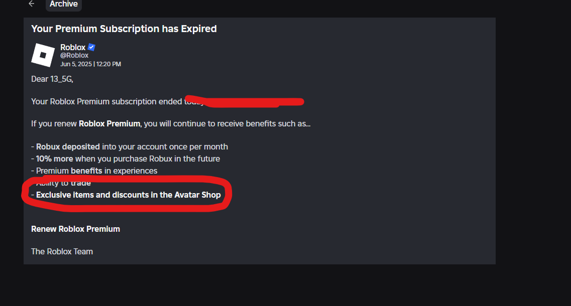Click the Renew Roblox Premium link
The width and height of the screenshot is (571, 306).
coord(75,229)
